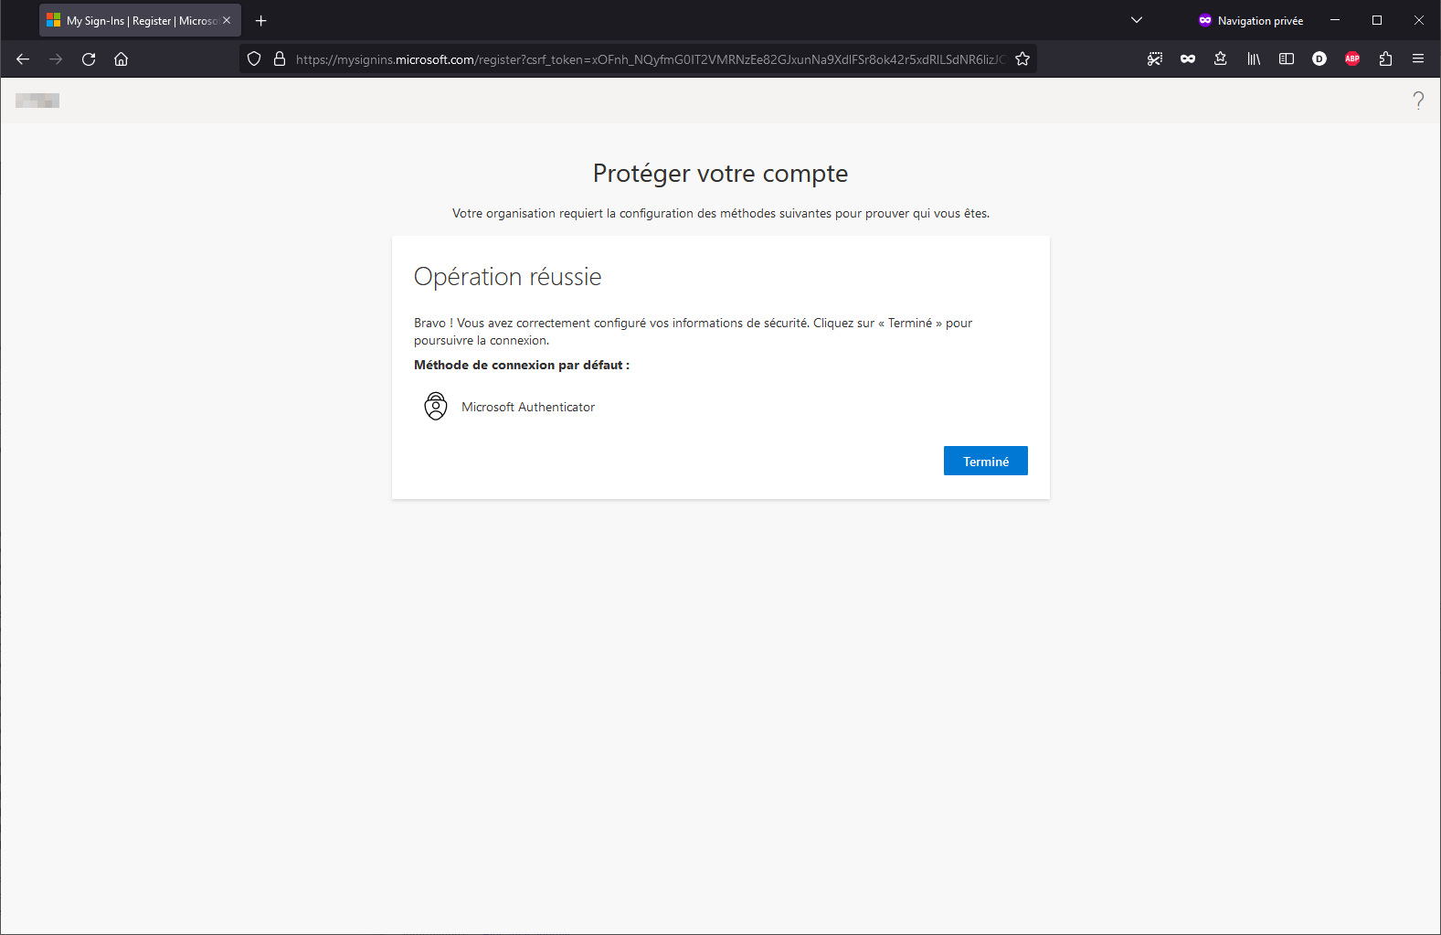Click the help question mark
Image resolution: width=1441 pixels, height=935 pixels.
1418,101
